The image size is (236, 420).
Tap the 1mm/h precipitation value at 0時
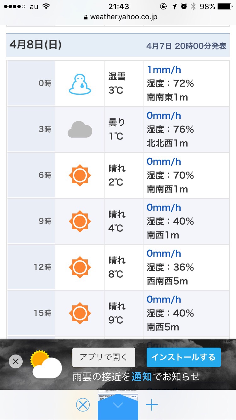point(164,70)
